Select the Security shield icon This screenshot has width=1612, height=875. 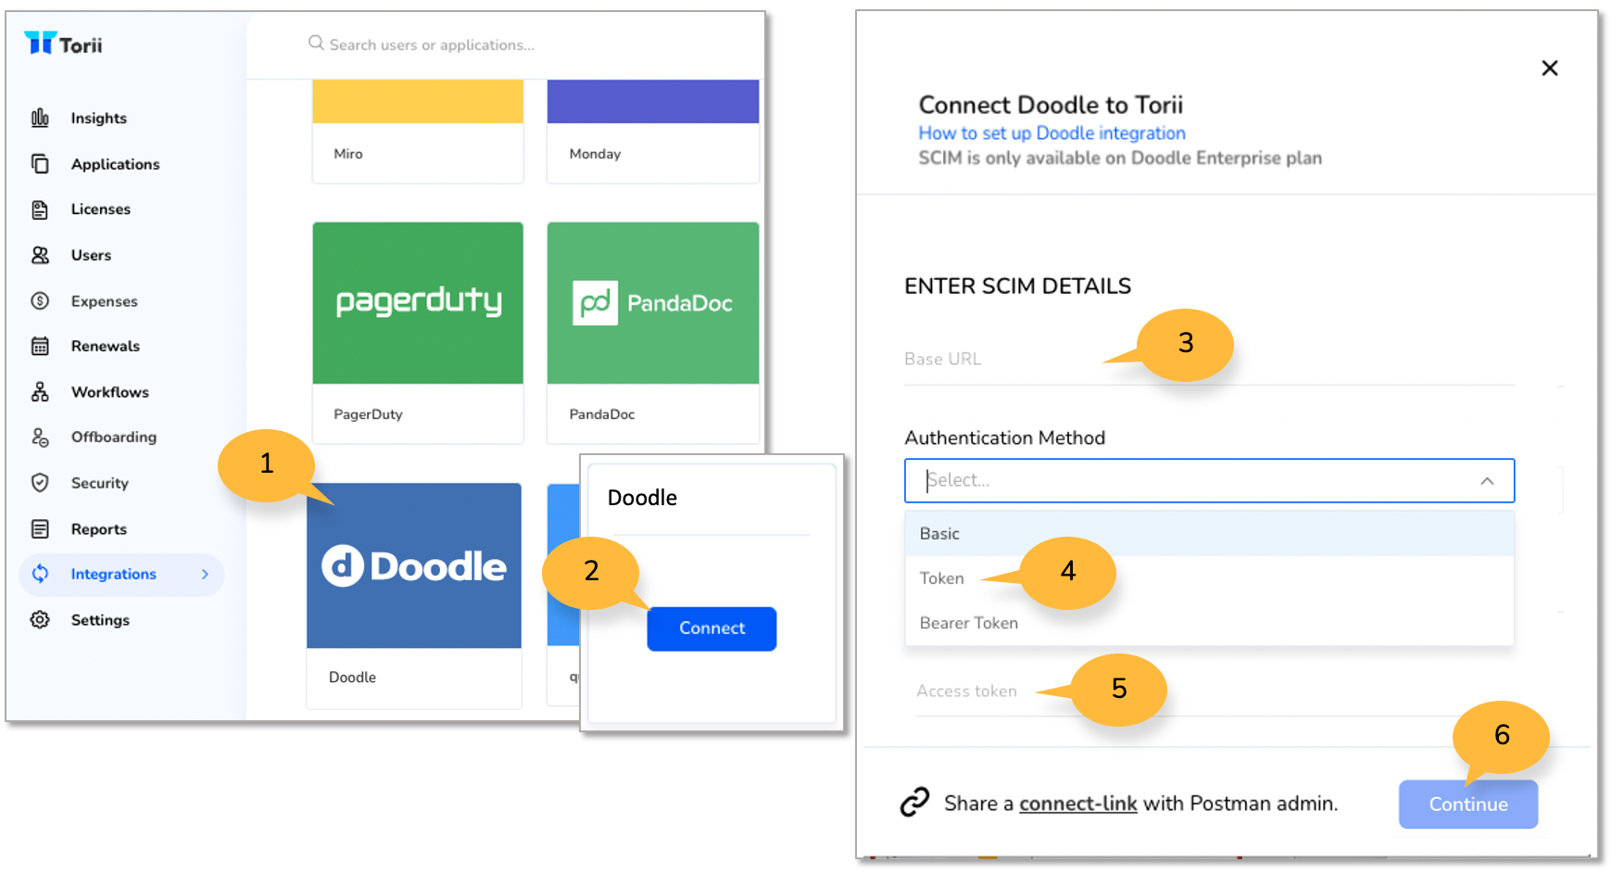(40, 482)
